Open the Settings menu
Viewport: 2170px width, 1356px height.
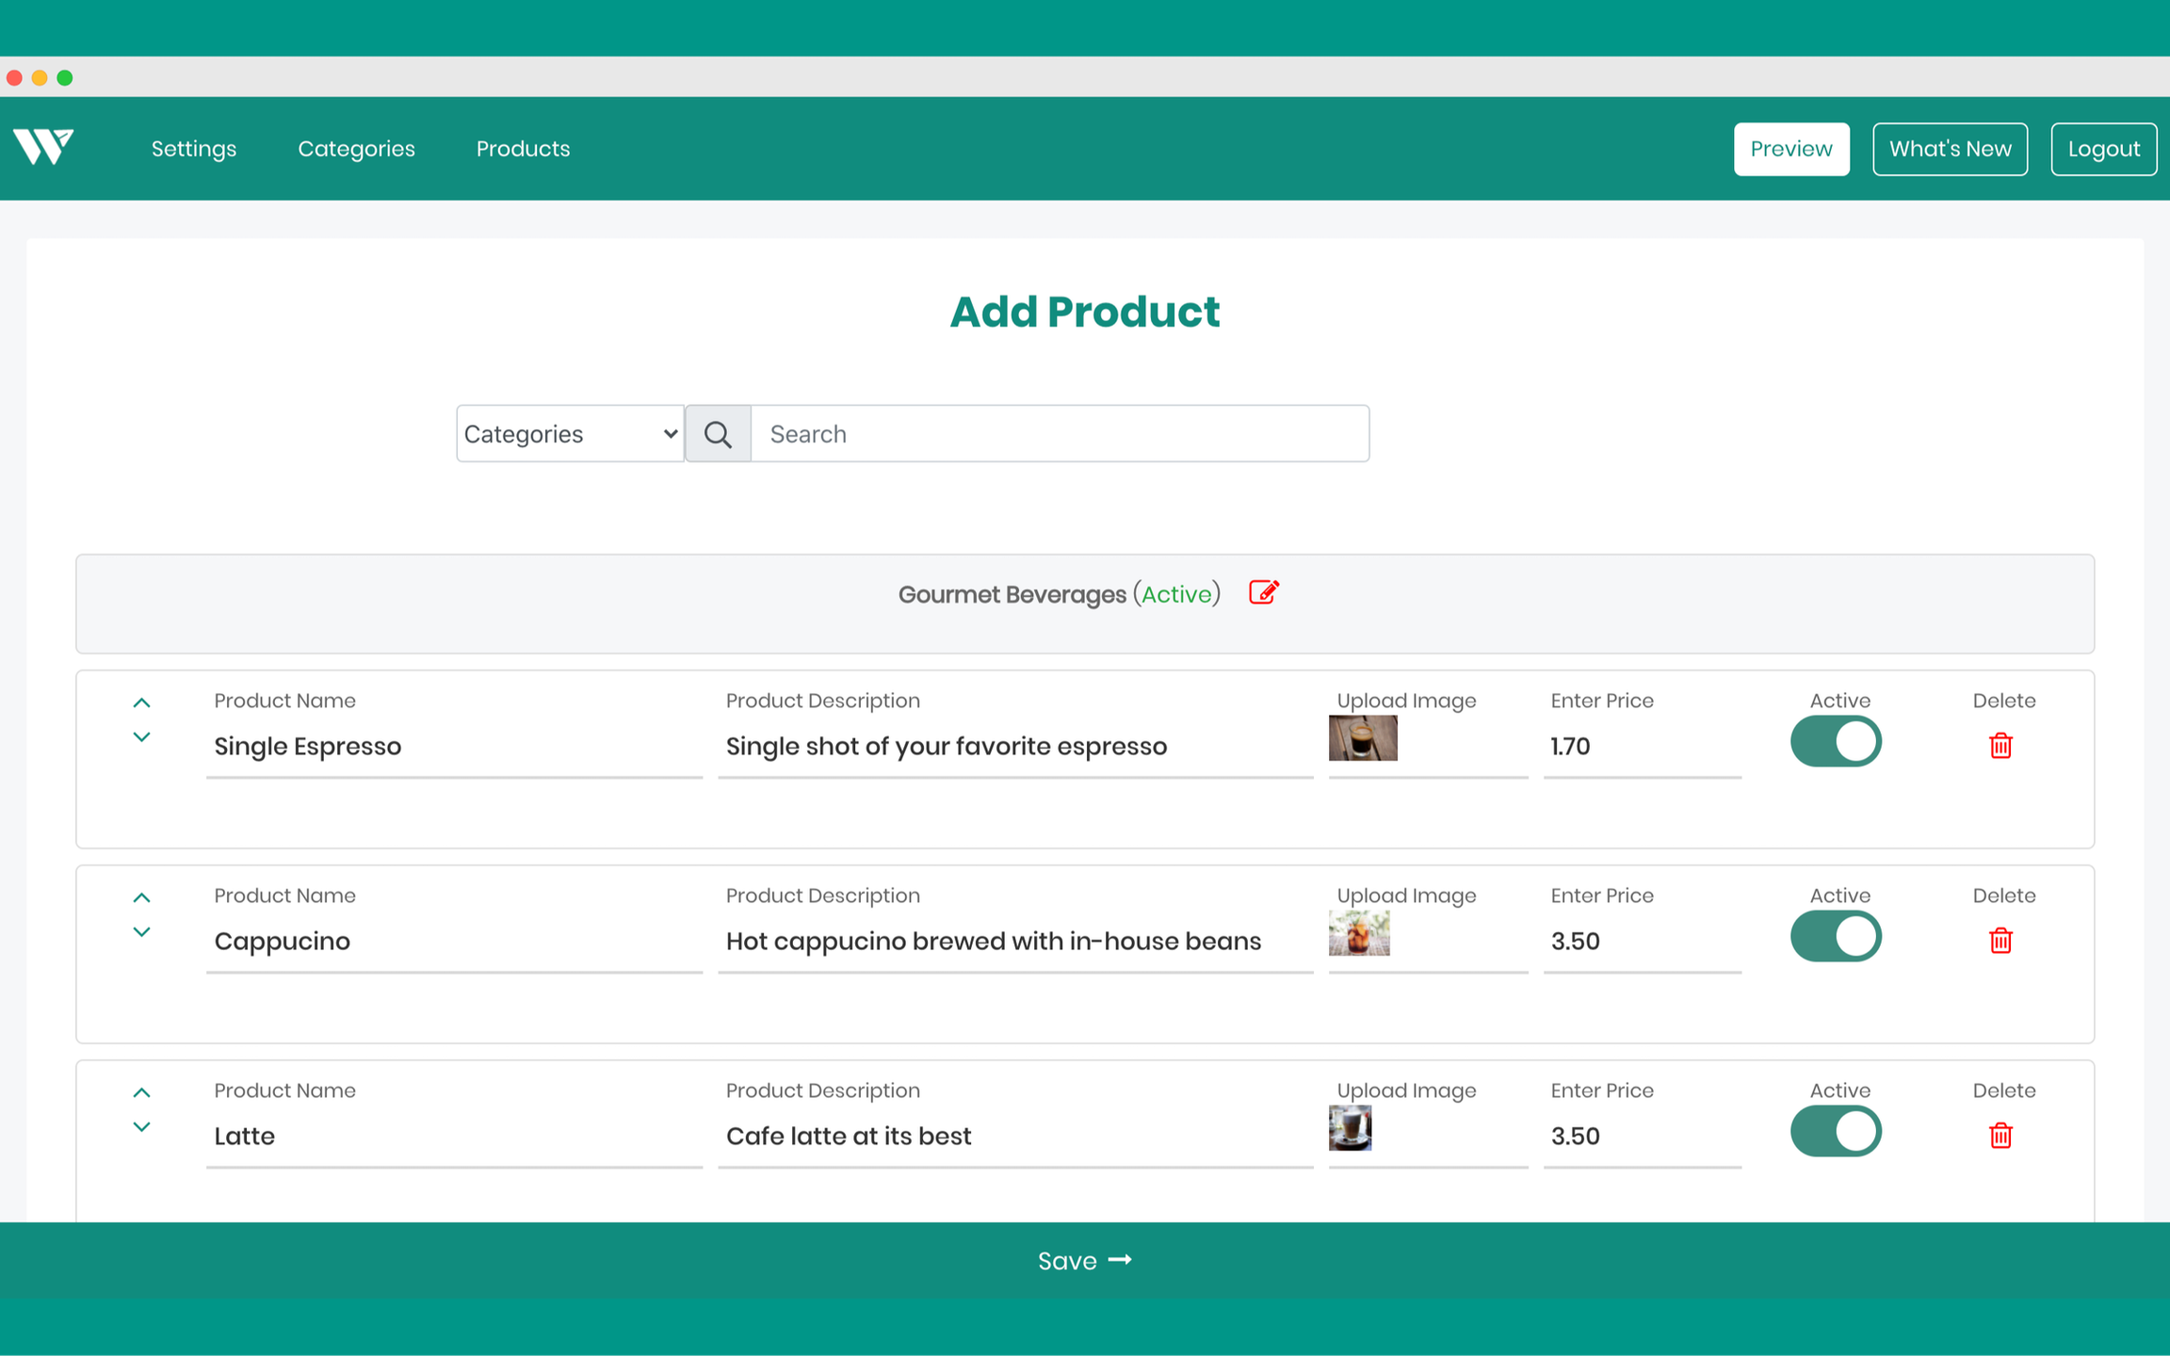coord(194,149)
